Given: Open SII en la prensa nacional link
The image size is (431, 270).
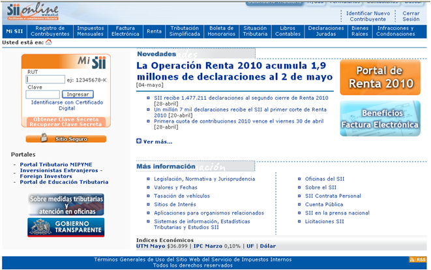Looking at the screenshot, I should [337, 213].
